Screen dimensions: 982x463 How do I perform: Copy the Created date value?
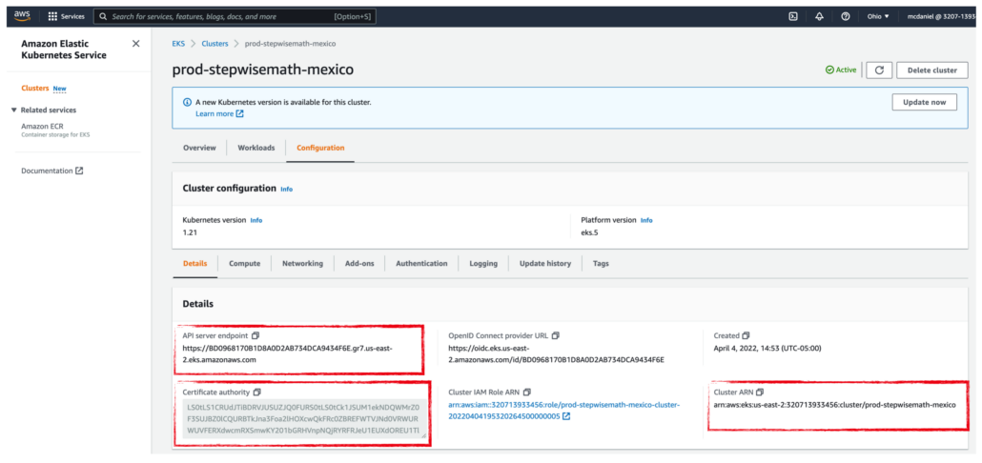[746, 336]
